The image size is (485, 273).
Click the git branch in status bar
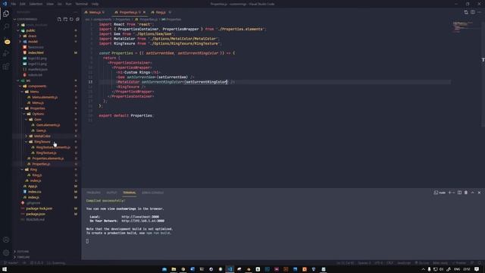click(x=11, y=263)
